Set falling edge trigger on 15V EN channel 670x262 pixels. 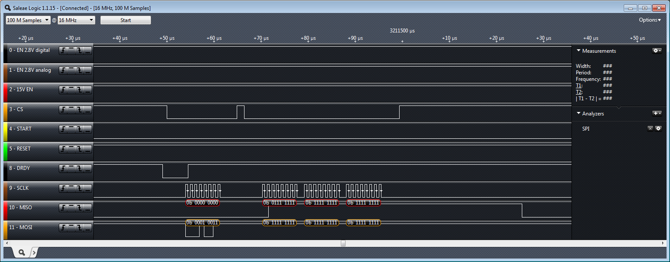(80, 89)
